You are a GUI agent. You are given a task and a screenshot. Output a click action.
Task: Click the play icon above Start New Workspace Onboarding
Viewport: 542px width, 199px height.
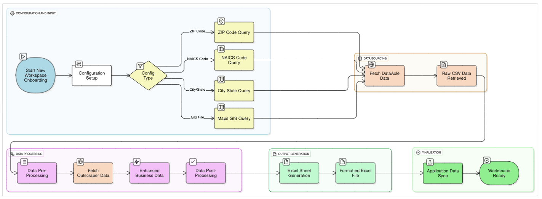tap(23, 56)
